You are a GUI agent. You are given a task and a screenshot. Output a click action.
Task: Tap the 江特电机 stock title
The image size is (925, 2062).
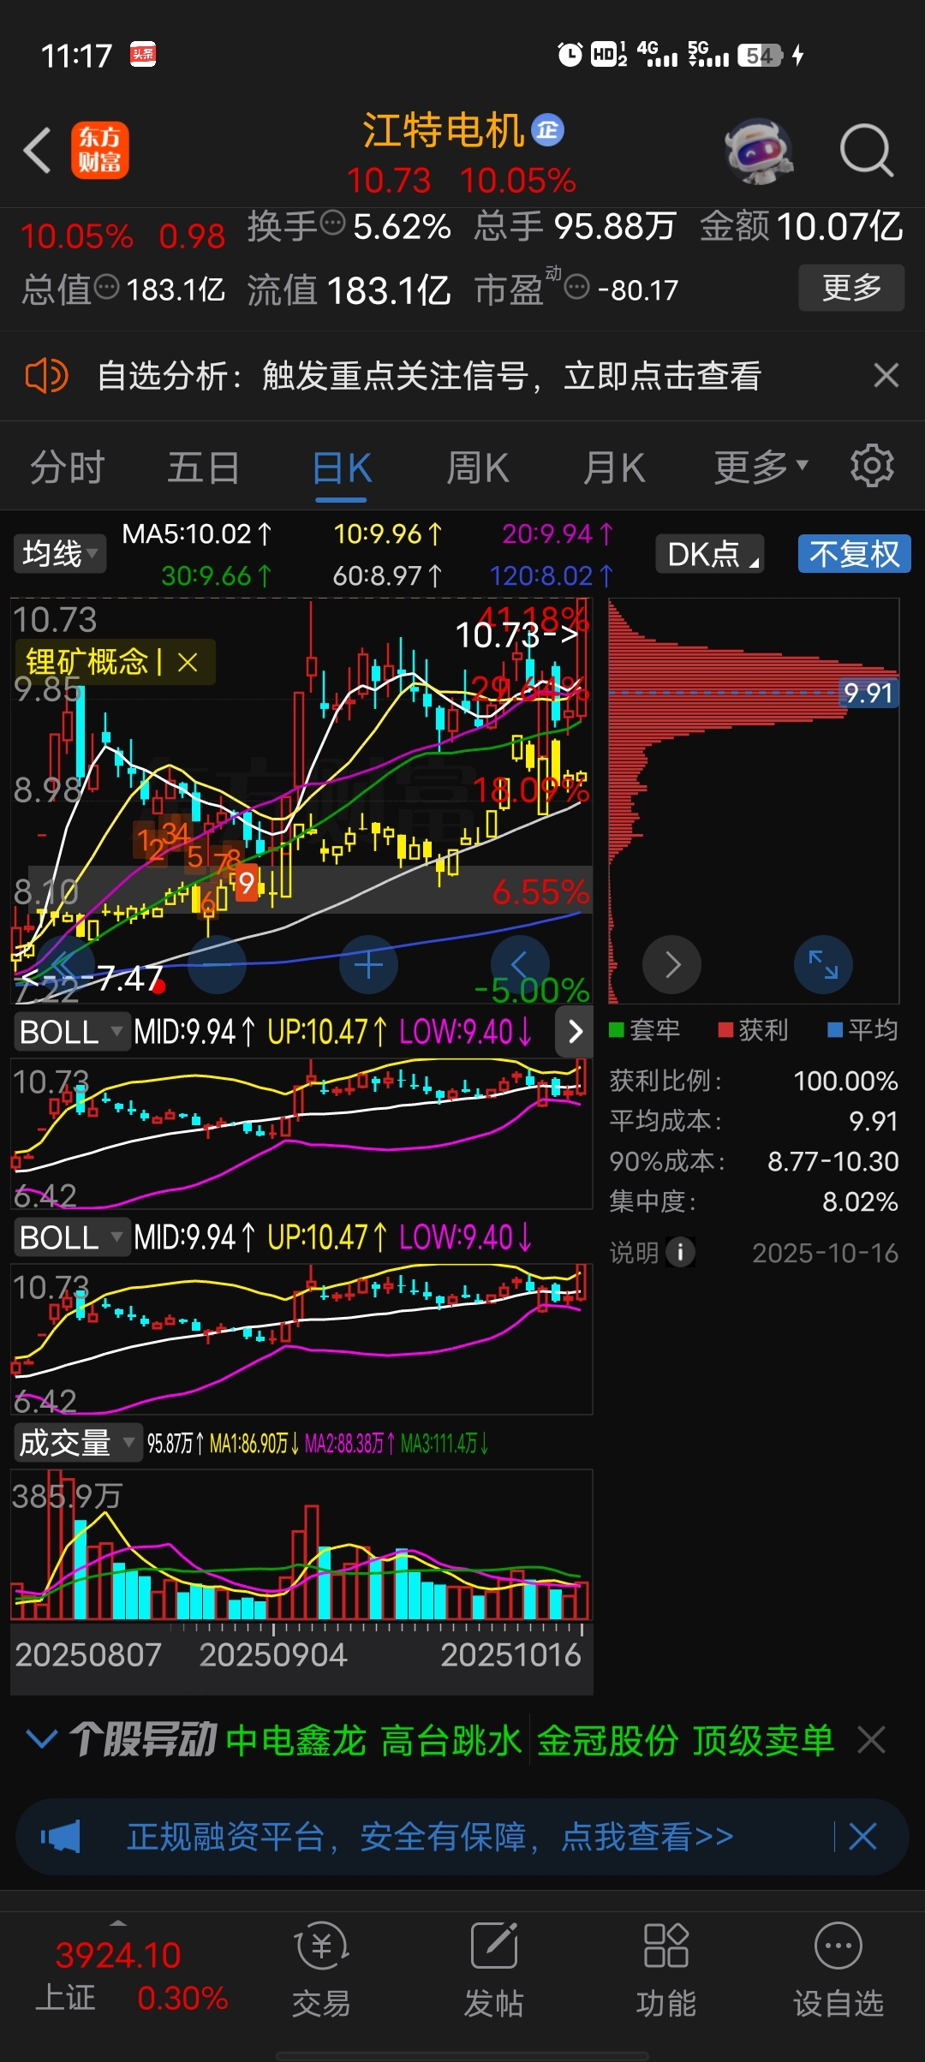pos(444,130)
